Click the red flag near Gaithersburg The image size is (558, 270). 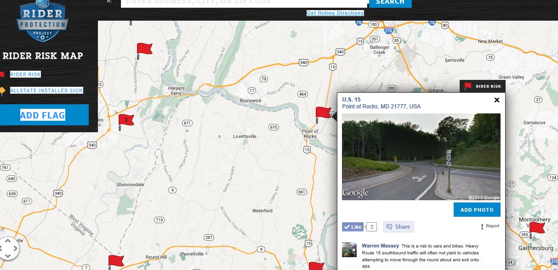536,231
